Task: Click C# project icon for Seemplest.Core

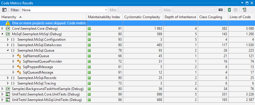Action: [8, 29]
